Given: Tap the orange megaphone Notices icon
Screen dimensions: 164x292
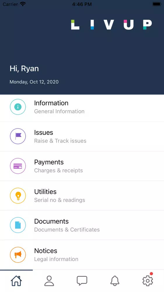Looking at the screenshot, I should click(18, 255).
